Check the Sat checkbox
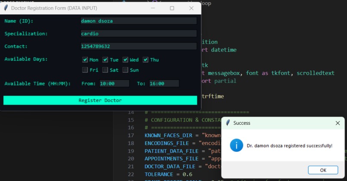This screenshot has width=347, height=181. pos(105,70)
